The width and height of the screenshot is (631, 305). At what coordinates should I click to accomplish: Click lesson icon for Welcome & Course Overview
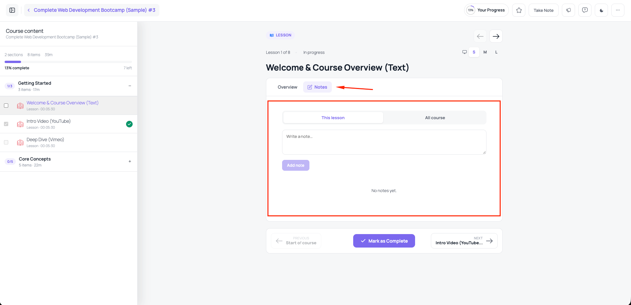tap(20, 106)
